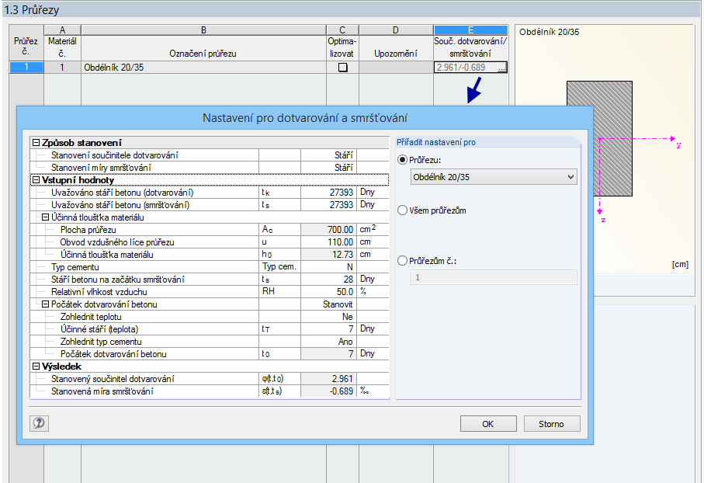Click the ts concrete age value 27393 (smršťování)

328,205
